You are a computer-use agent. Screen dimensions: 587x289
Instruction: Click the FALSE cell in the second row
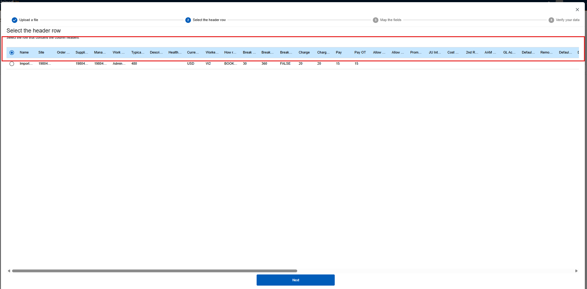285,64
